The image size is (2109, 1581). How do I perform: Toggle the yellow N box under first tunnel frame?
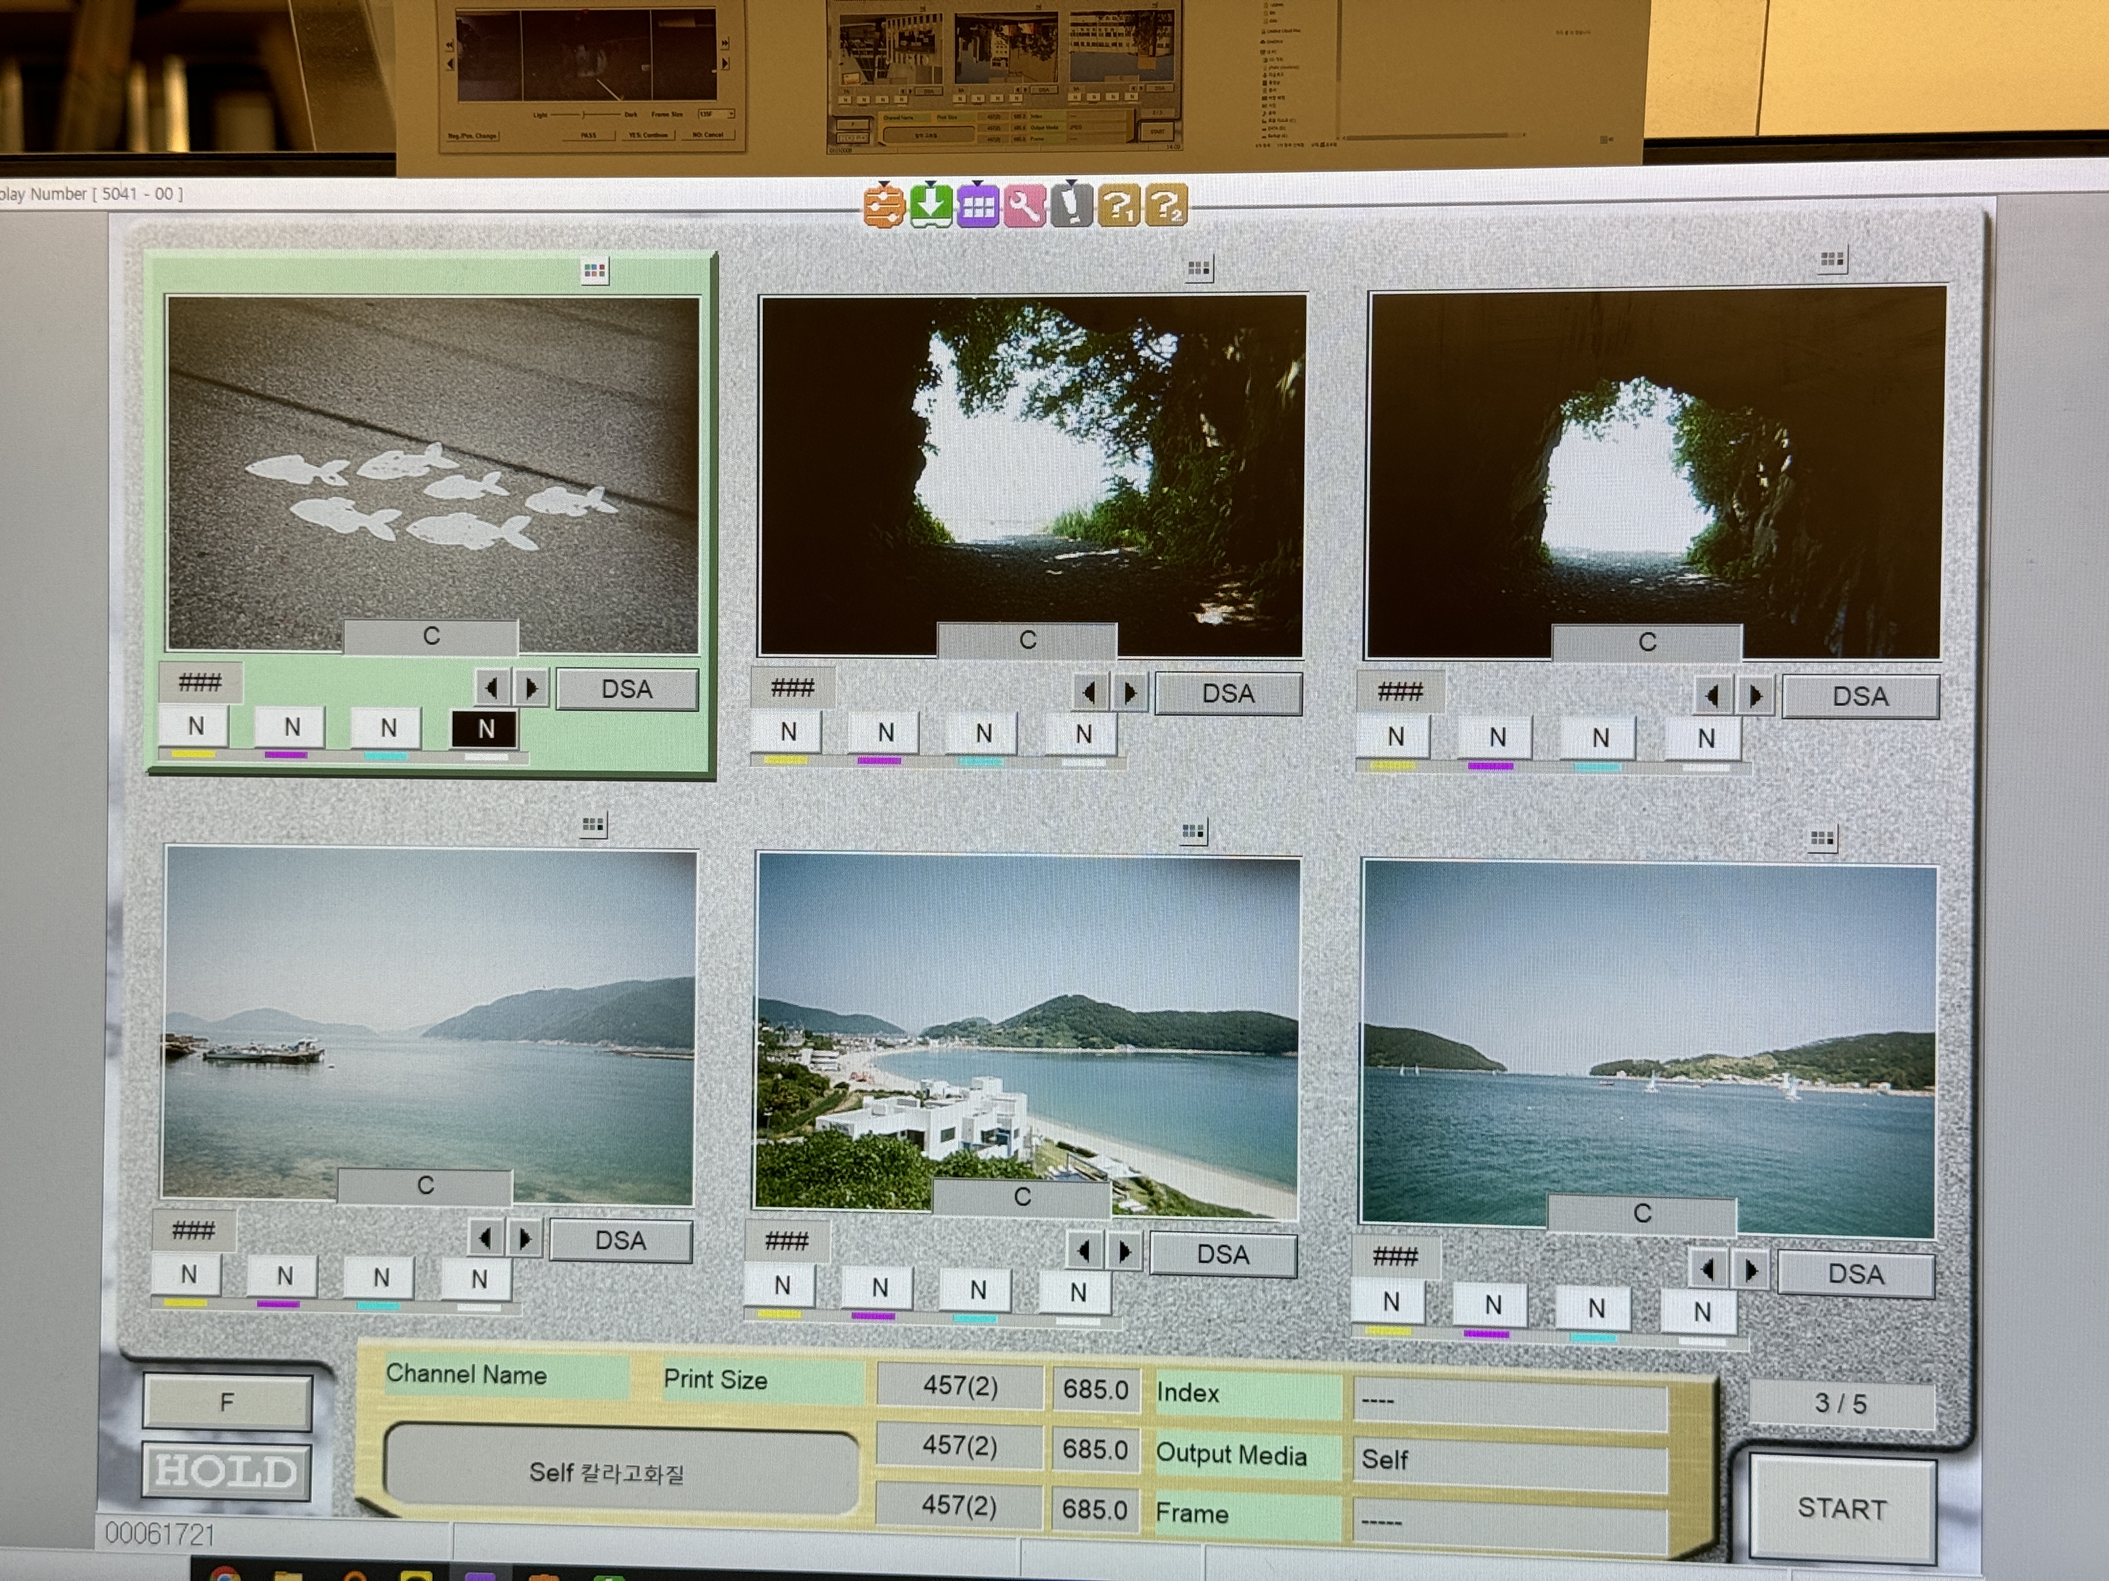(x=788, y=733)
